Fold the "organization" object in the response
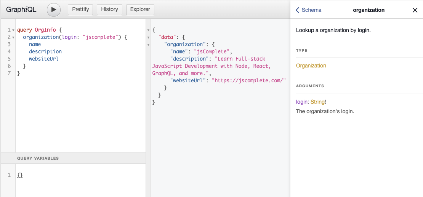This screenshot has height=197, width=423. click(x=149, y=45)
